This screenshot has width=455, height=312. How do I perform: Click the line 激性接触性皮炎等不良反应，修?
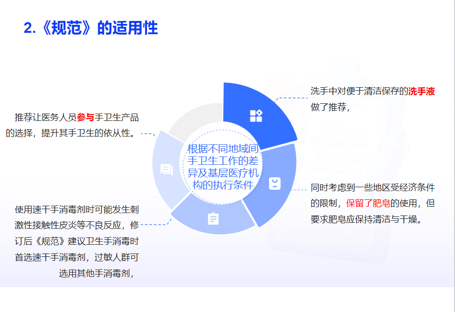coord(77,225)
